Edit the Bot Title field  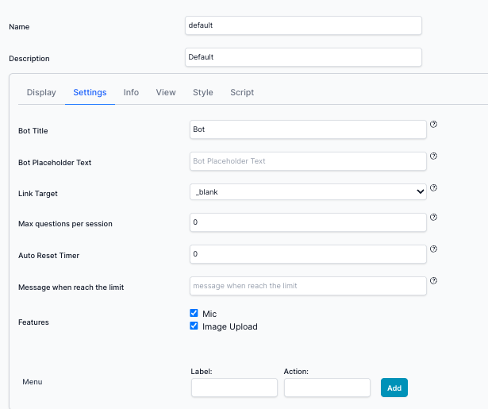(x=308, y=129)
